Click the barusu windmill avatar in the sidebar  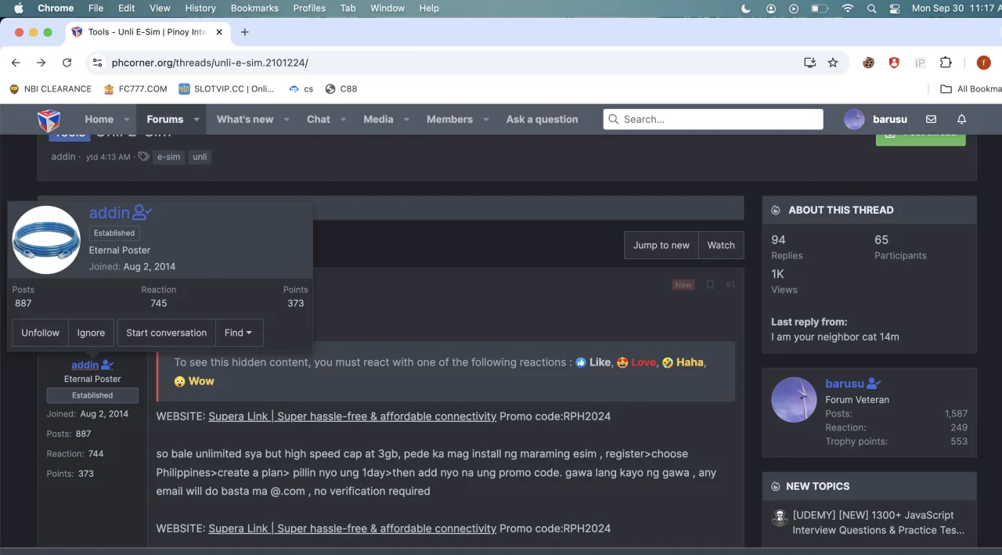[794, 400]
